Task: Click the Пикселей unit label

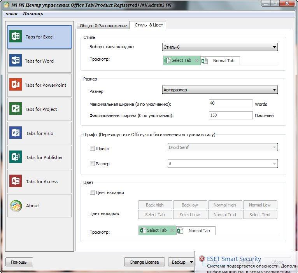Action: (x=264, y=115)
